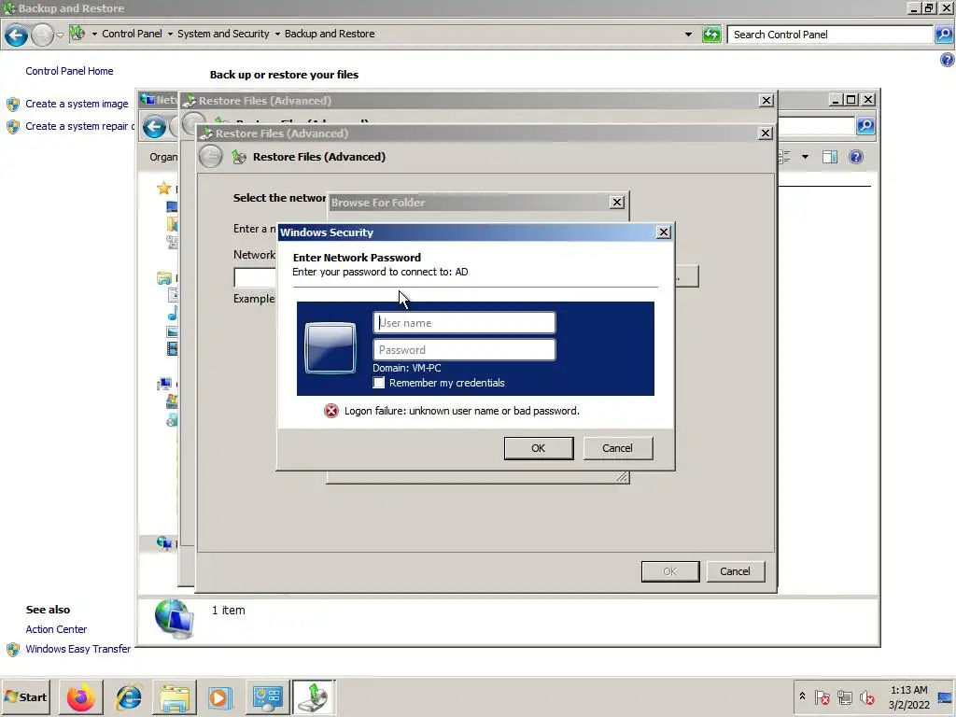Click back arrow in Network window
956x717 pixels.
pos(154,127)
